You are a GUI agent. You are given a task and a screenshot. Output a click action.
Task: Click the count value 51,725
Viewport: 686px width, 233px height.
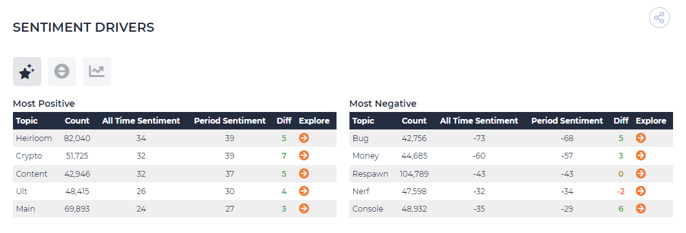(x=77, y=155)
